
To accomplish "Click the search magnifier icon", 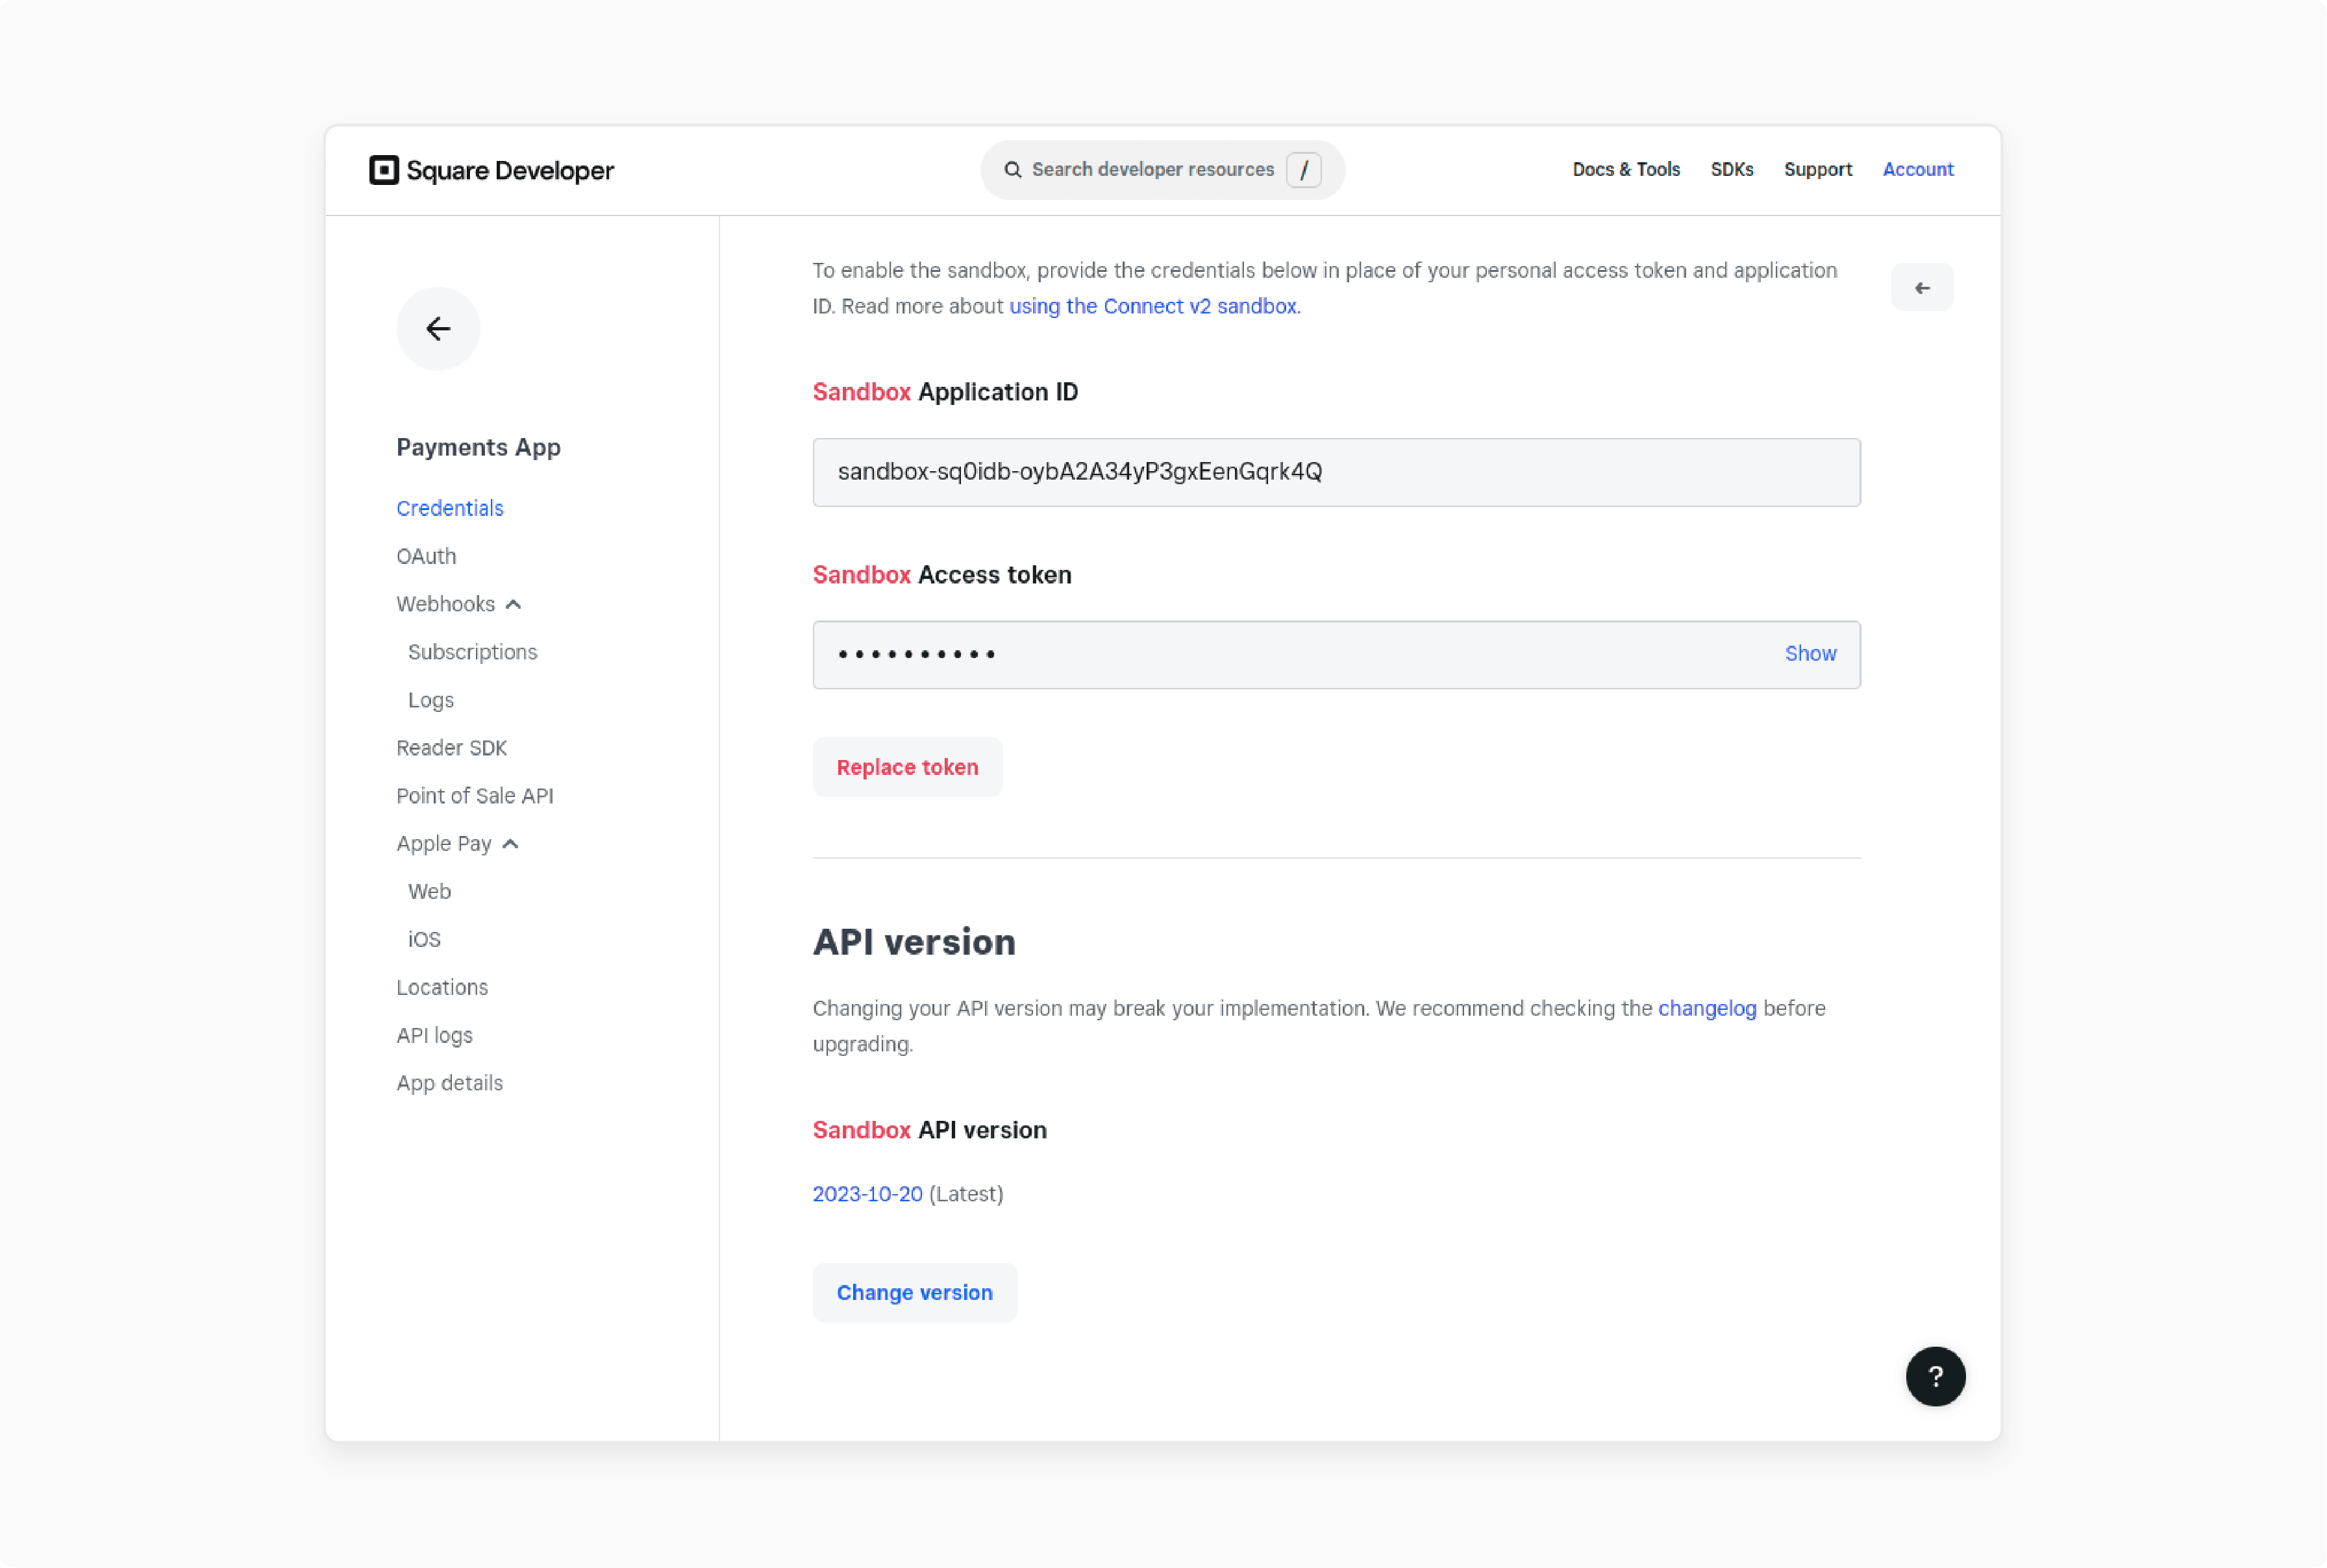I will click(x=1012, y=170).
